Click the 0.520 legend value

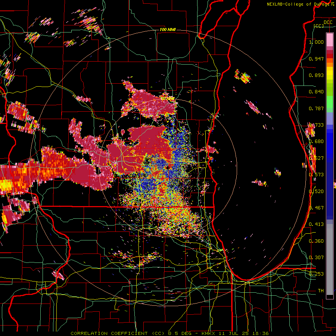point(316,192)
